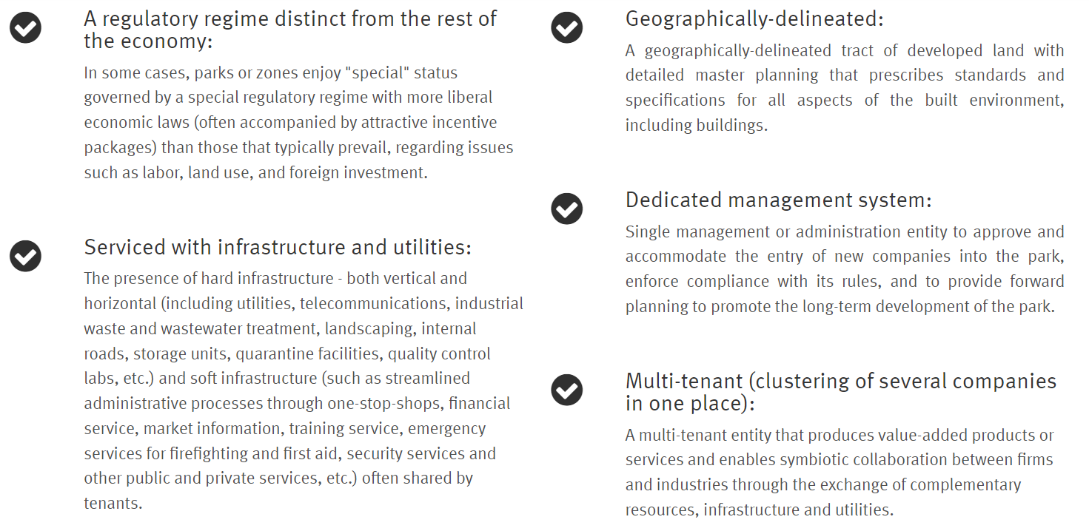Screen dimensions: 1089x531
Task: Click the paragraph starting "A geographically-delineated tract"
Action: click(845, 88)
